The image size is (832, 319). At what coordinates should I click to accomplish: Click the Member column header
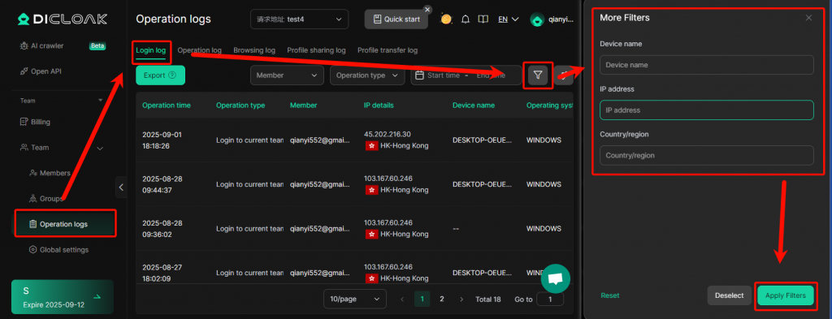pyautogui.click(x=304, y=106)
